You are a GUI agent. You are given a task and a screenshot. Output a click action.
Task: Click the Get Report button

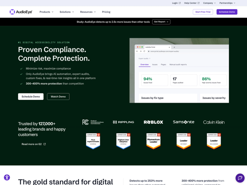coord(161,22)
